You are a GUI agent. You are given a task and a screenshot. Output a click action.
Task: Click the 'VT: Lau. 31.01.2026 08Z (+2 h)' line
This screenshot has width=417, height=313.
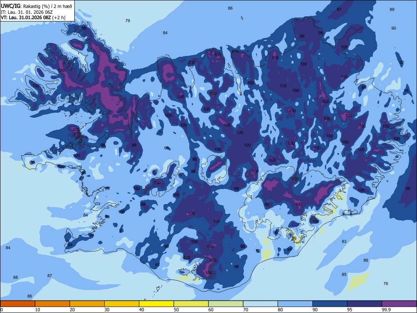tap(33, 18)
